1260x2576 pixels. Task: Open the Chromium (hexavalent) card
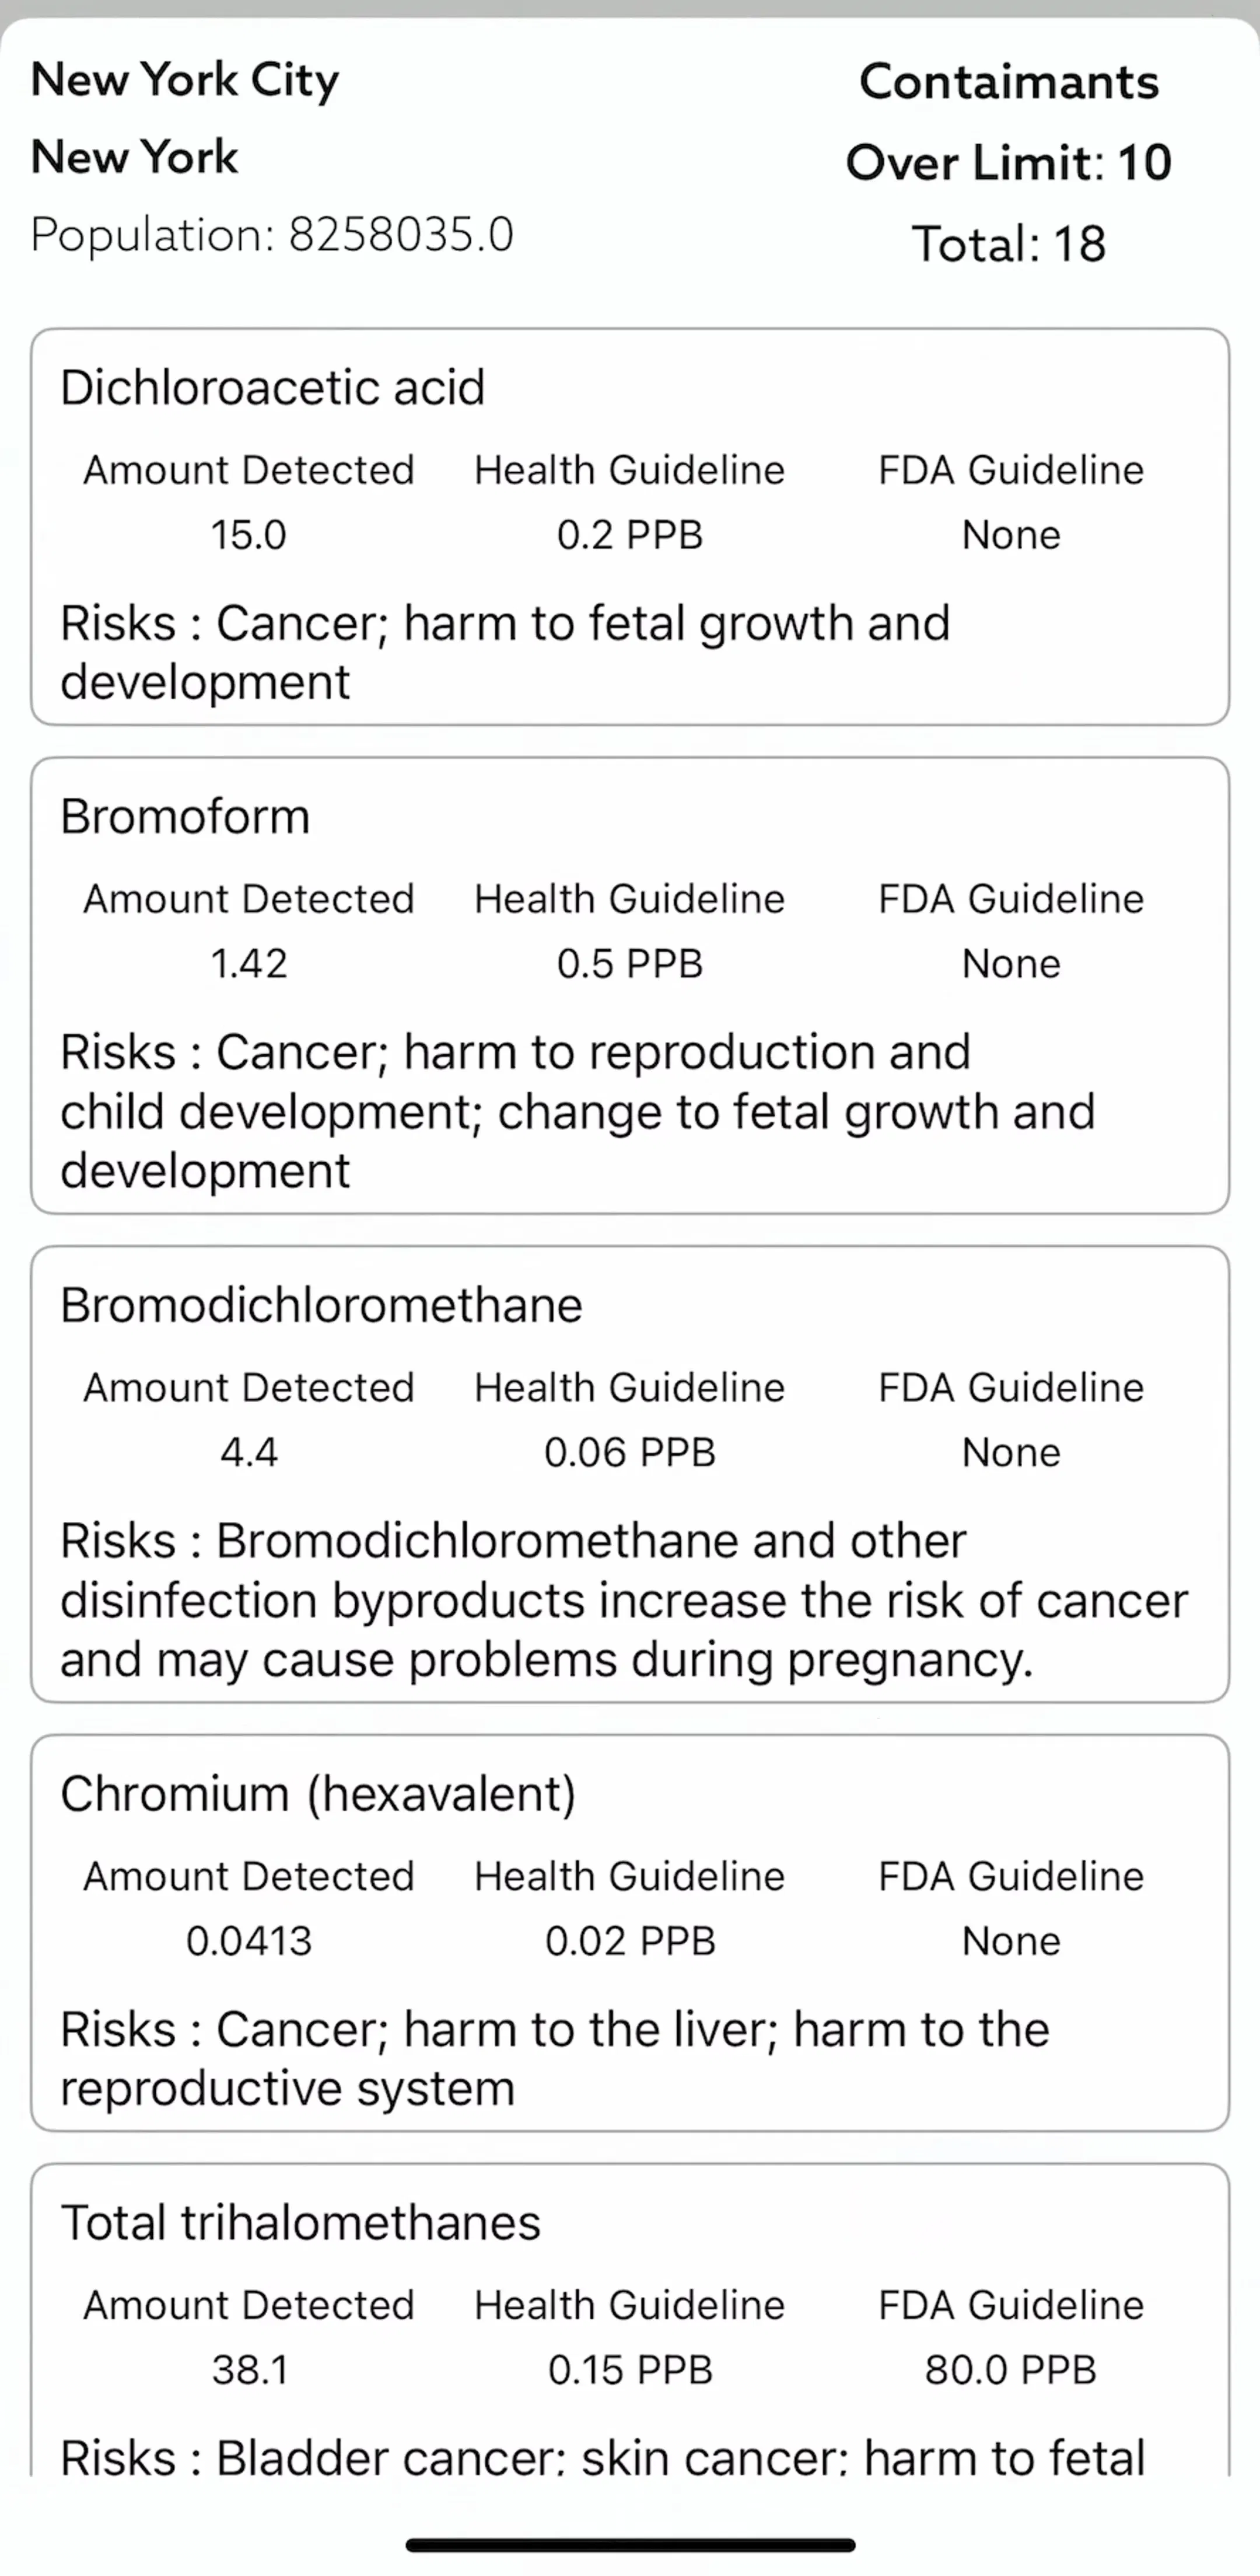[629, 1933]
